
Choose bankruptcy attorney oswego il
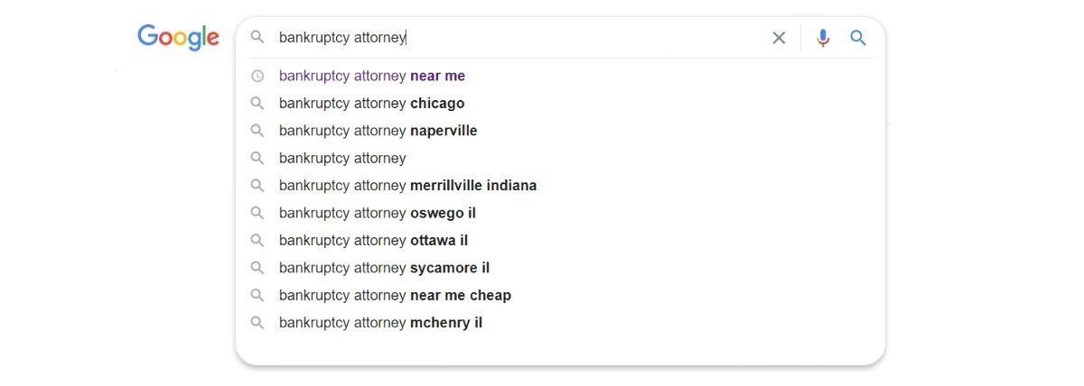[x=377, y=213]
